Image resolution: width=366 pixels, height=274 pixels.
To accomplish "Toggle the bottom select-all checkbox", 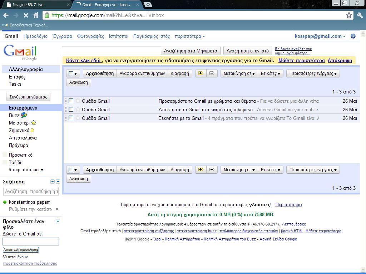I will click(71, 170).
